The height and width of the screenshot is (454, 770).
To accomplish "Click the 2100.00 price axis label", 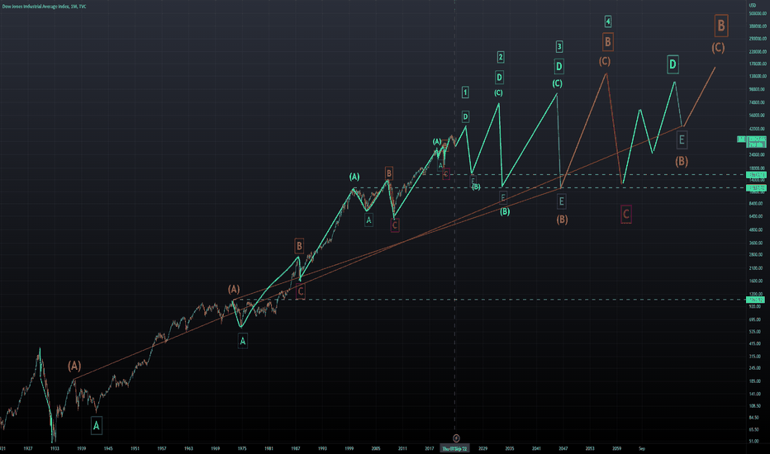I will [x=756, y=268].
